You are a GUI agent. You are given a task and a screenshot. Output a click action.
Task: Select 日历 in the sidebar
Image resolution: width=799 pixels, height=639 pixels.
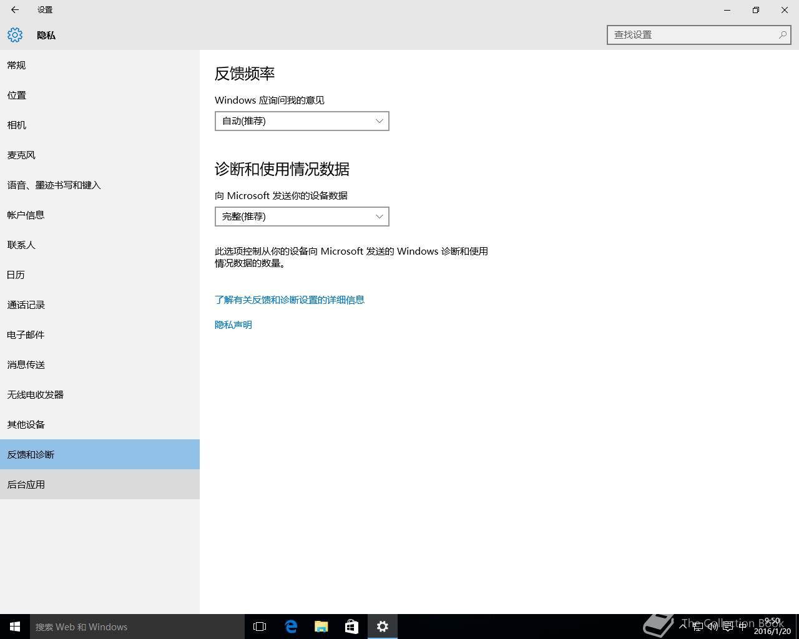(x=100, y=275)
